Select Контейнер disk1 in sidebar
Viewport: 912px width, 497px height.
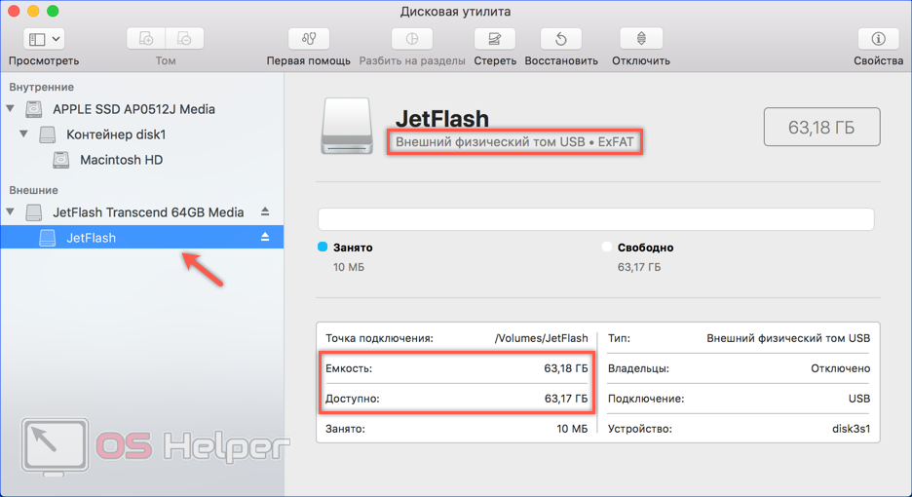pos(116,134)
